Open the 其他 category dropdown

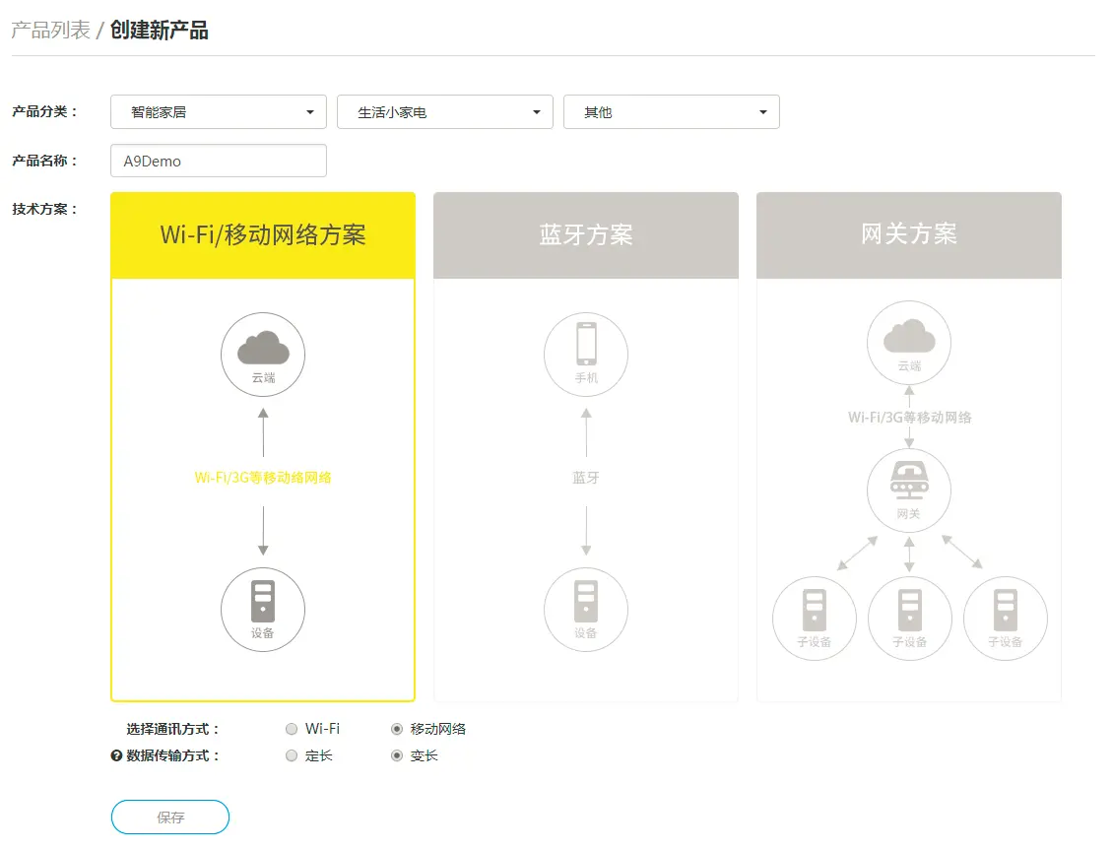point(672,112)
